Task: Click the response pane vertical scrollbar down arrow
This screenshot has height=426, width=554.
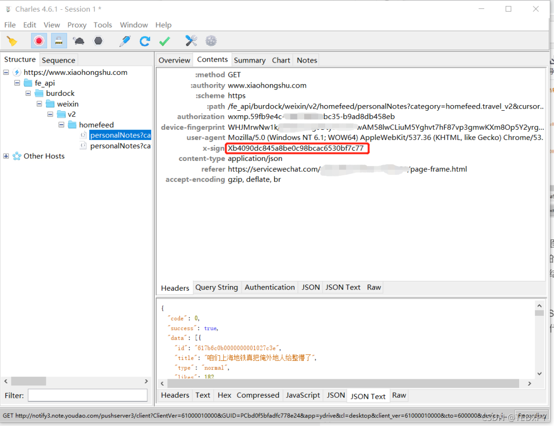Action: click(x=539, y=374)
